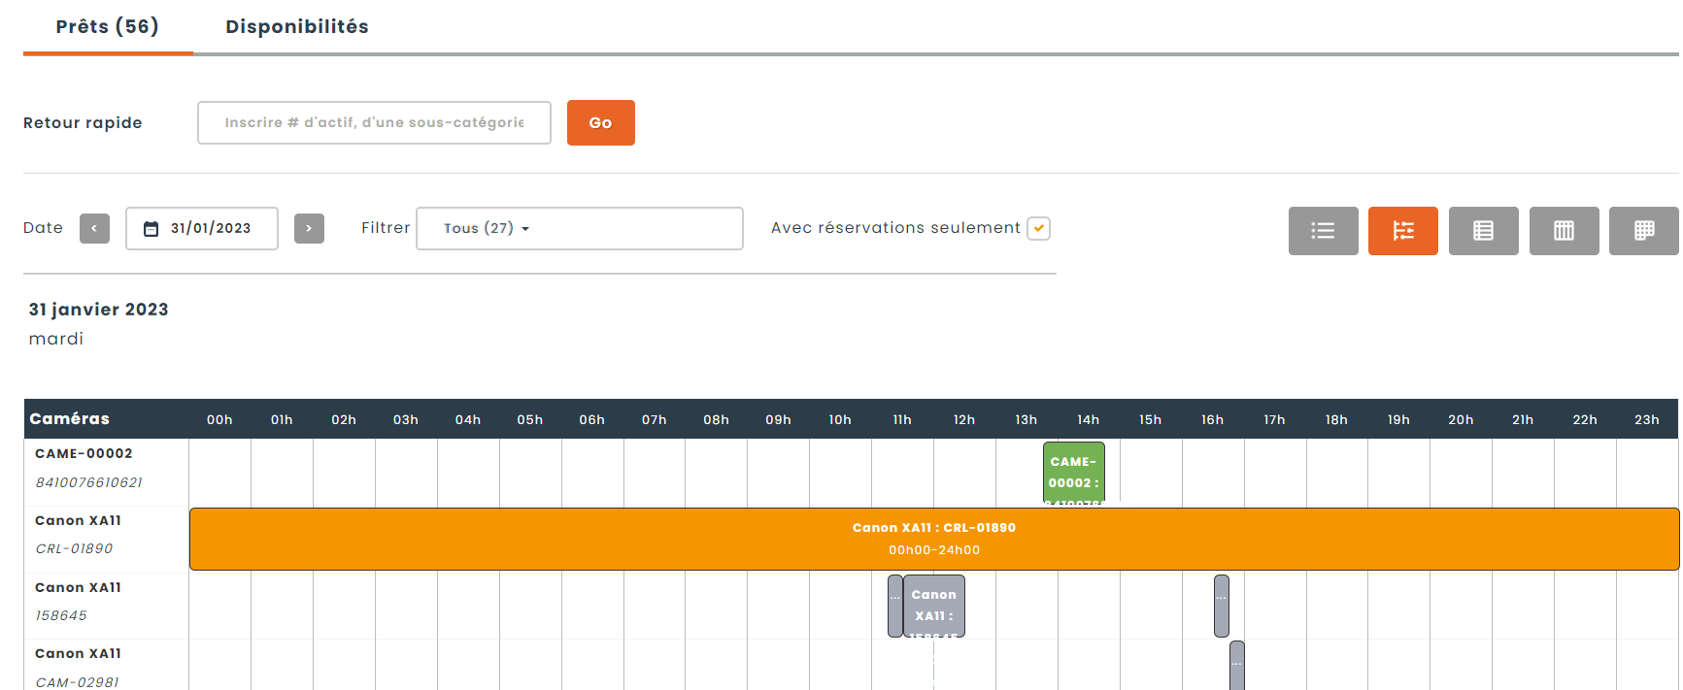Open the 'Tous (27)' filter dropdown
This screenshot has width=1683, height=690.
click(579, 229)
